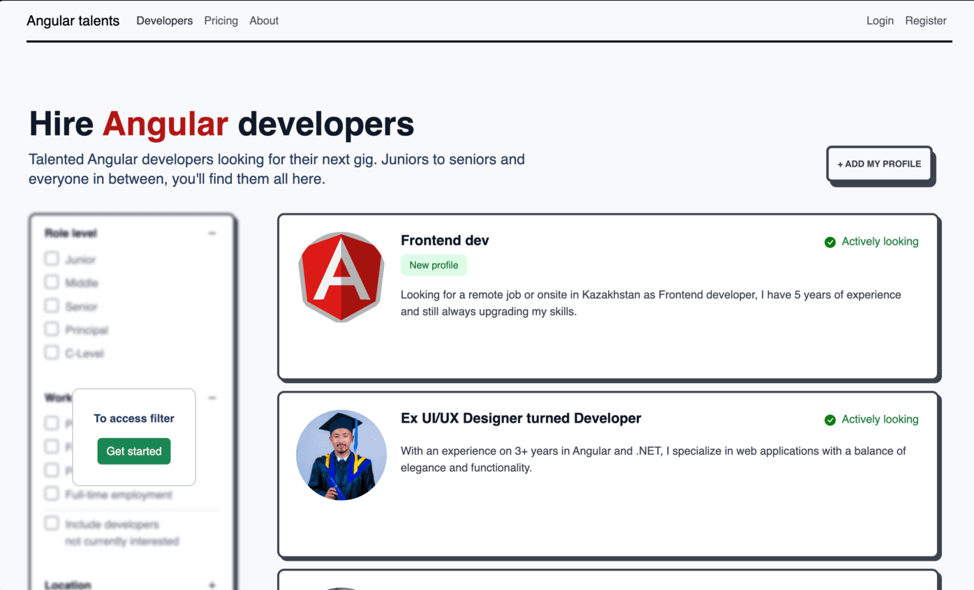
Task: Click the ADD MY PROFILE button
Action: 879,164
